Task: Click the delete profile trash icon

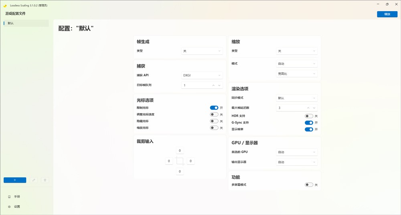Action: tap(45, 180)
